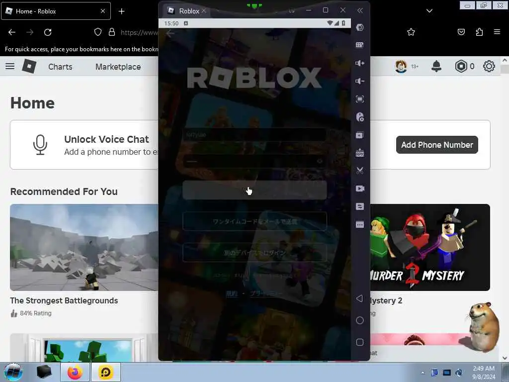Image resolution: width=509 pixels, height=382 pixels.
Task: Click the Firefox icon in the taskbar
Action: tap(75, 372)
